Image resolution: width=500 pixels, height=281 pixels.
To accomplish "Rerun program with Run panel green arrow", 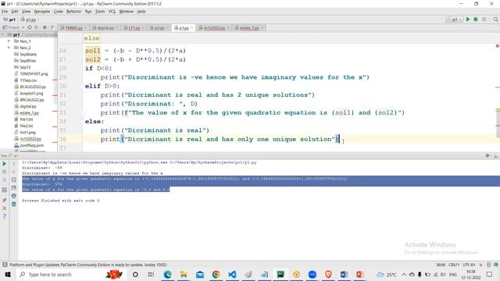I will point(4,164).
